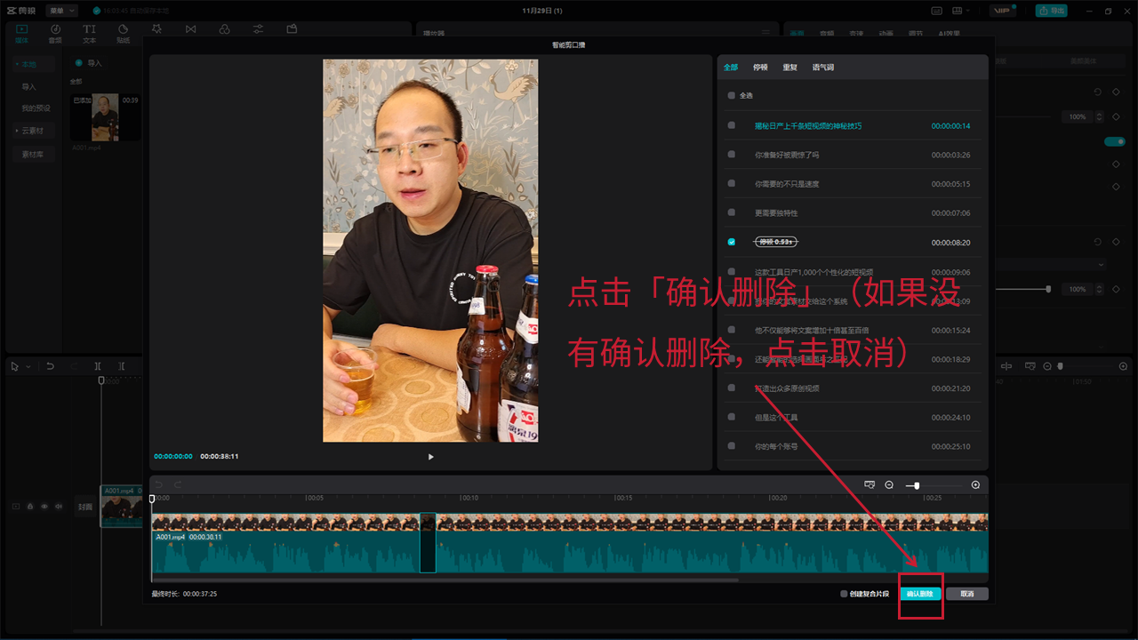
Task: Click the main timeline redo icon
Action: 73,366
